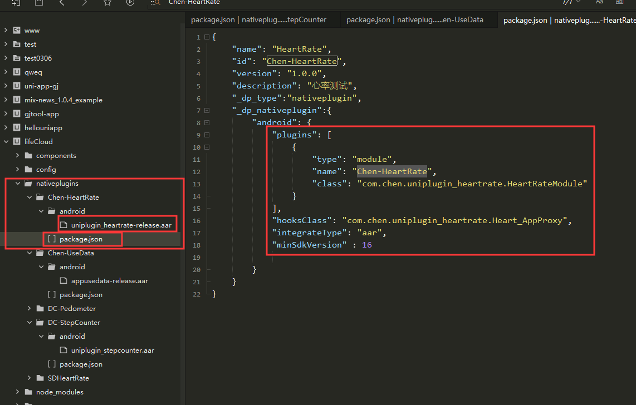Select the file appusedata-release.aar

110,281
